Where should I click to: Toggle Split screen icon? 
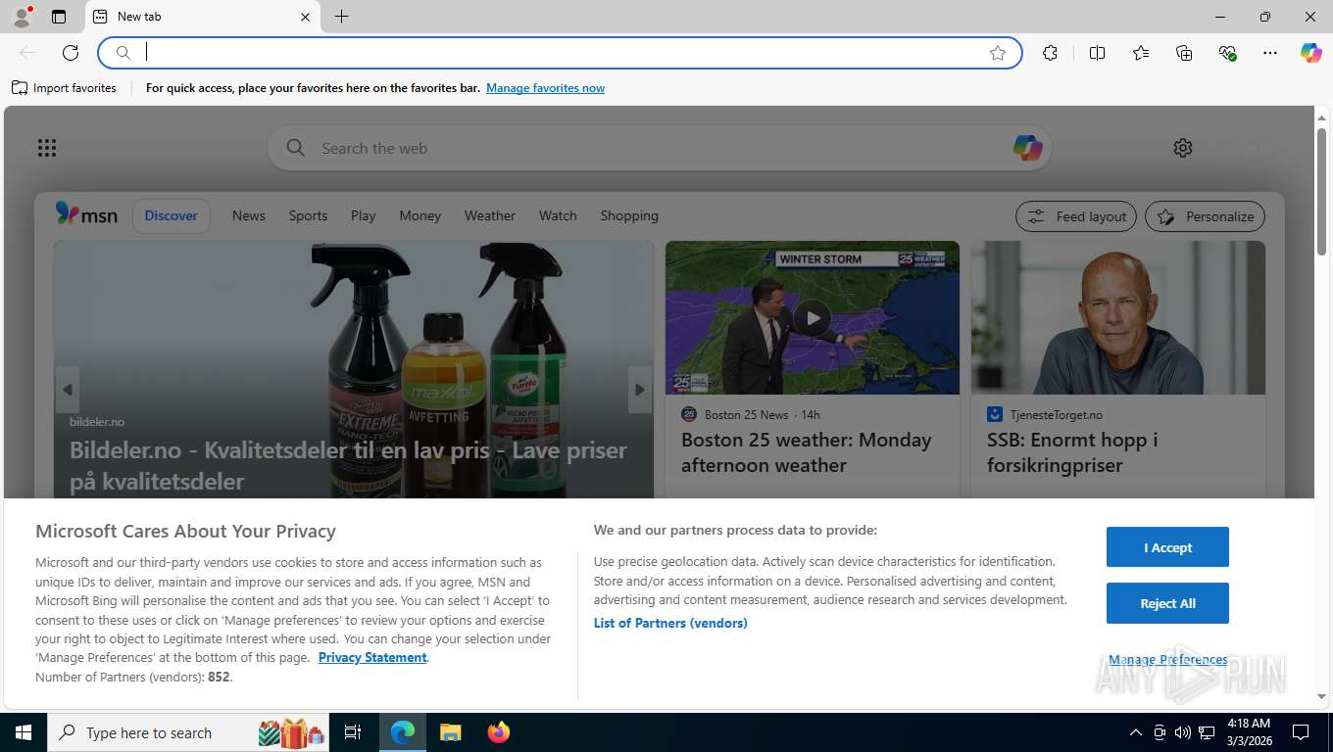pos(1098,53)
